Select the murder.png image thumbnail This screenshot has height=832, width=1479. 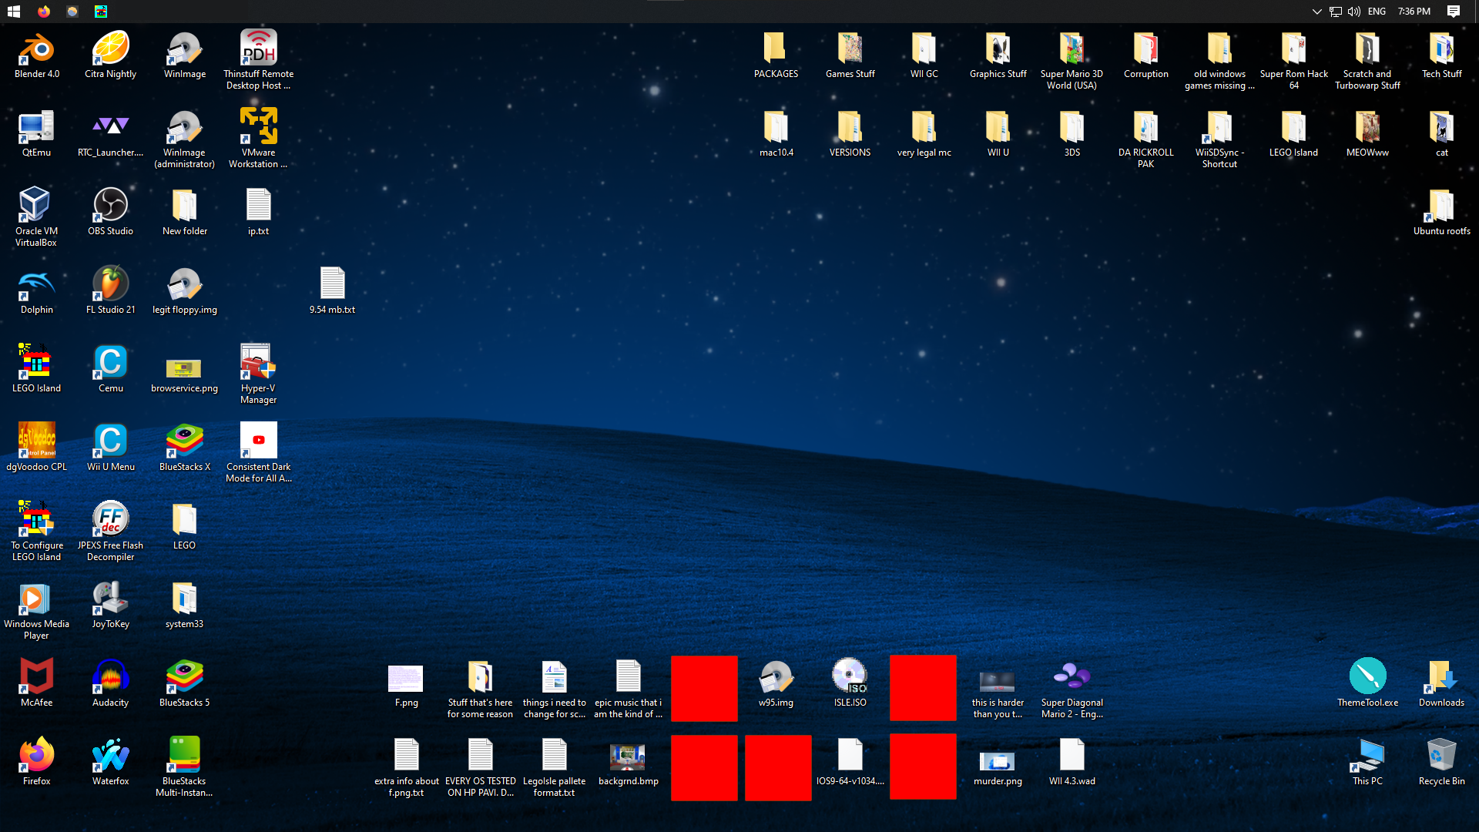point(998,760)
